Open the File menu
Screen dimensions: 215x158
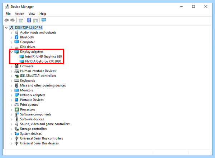(8, 14)
